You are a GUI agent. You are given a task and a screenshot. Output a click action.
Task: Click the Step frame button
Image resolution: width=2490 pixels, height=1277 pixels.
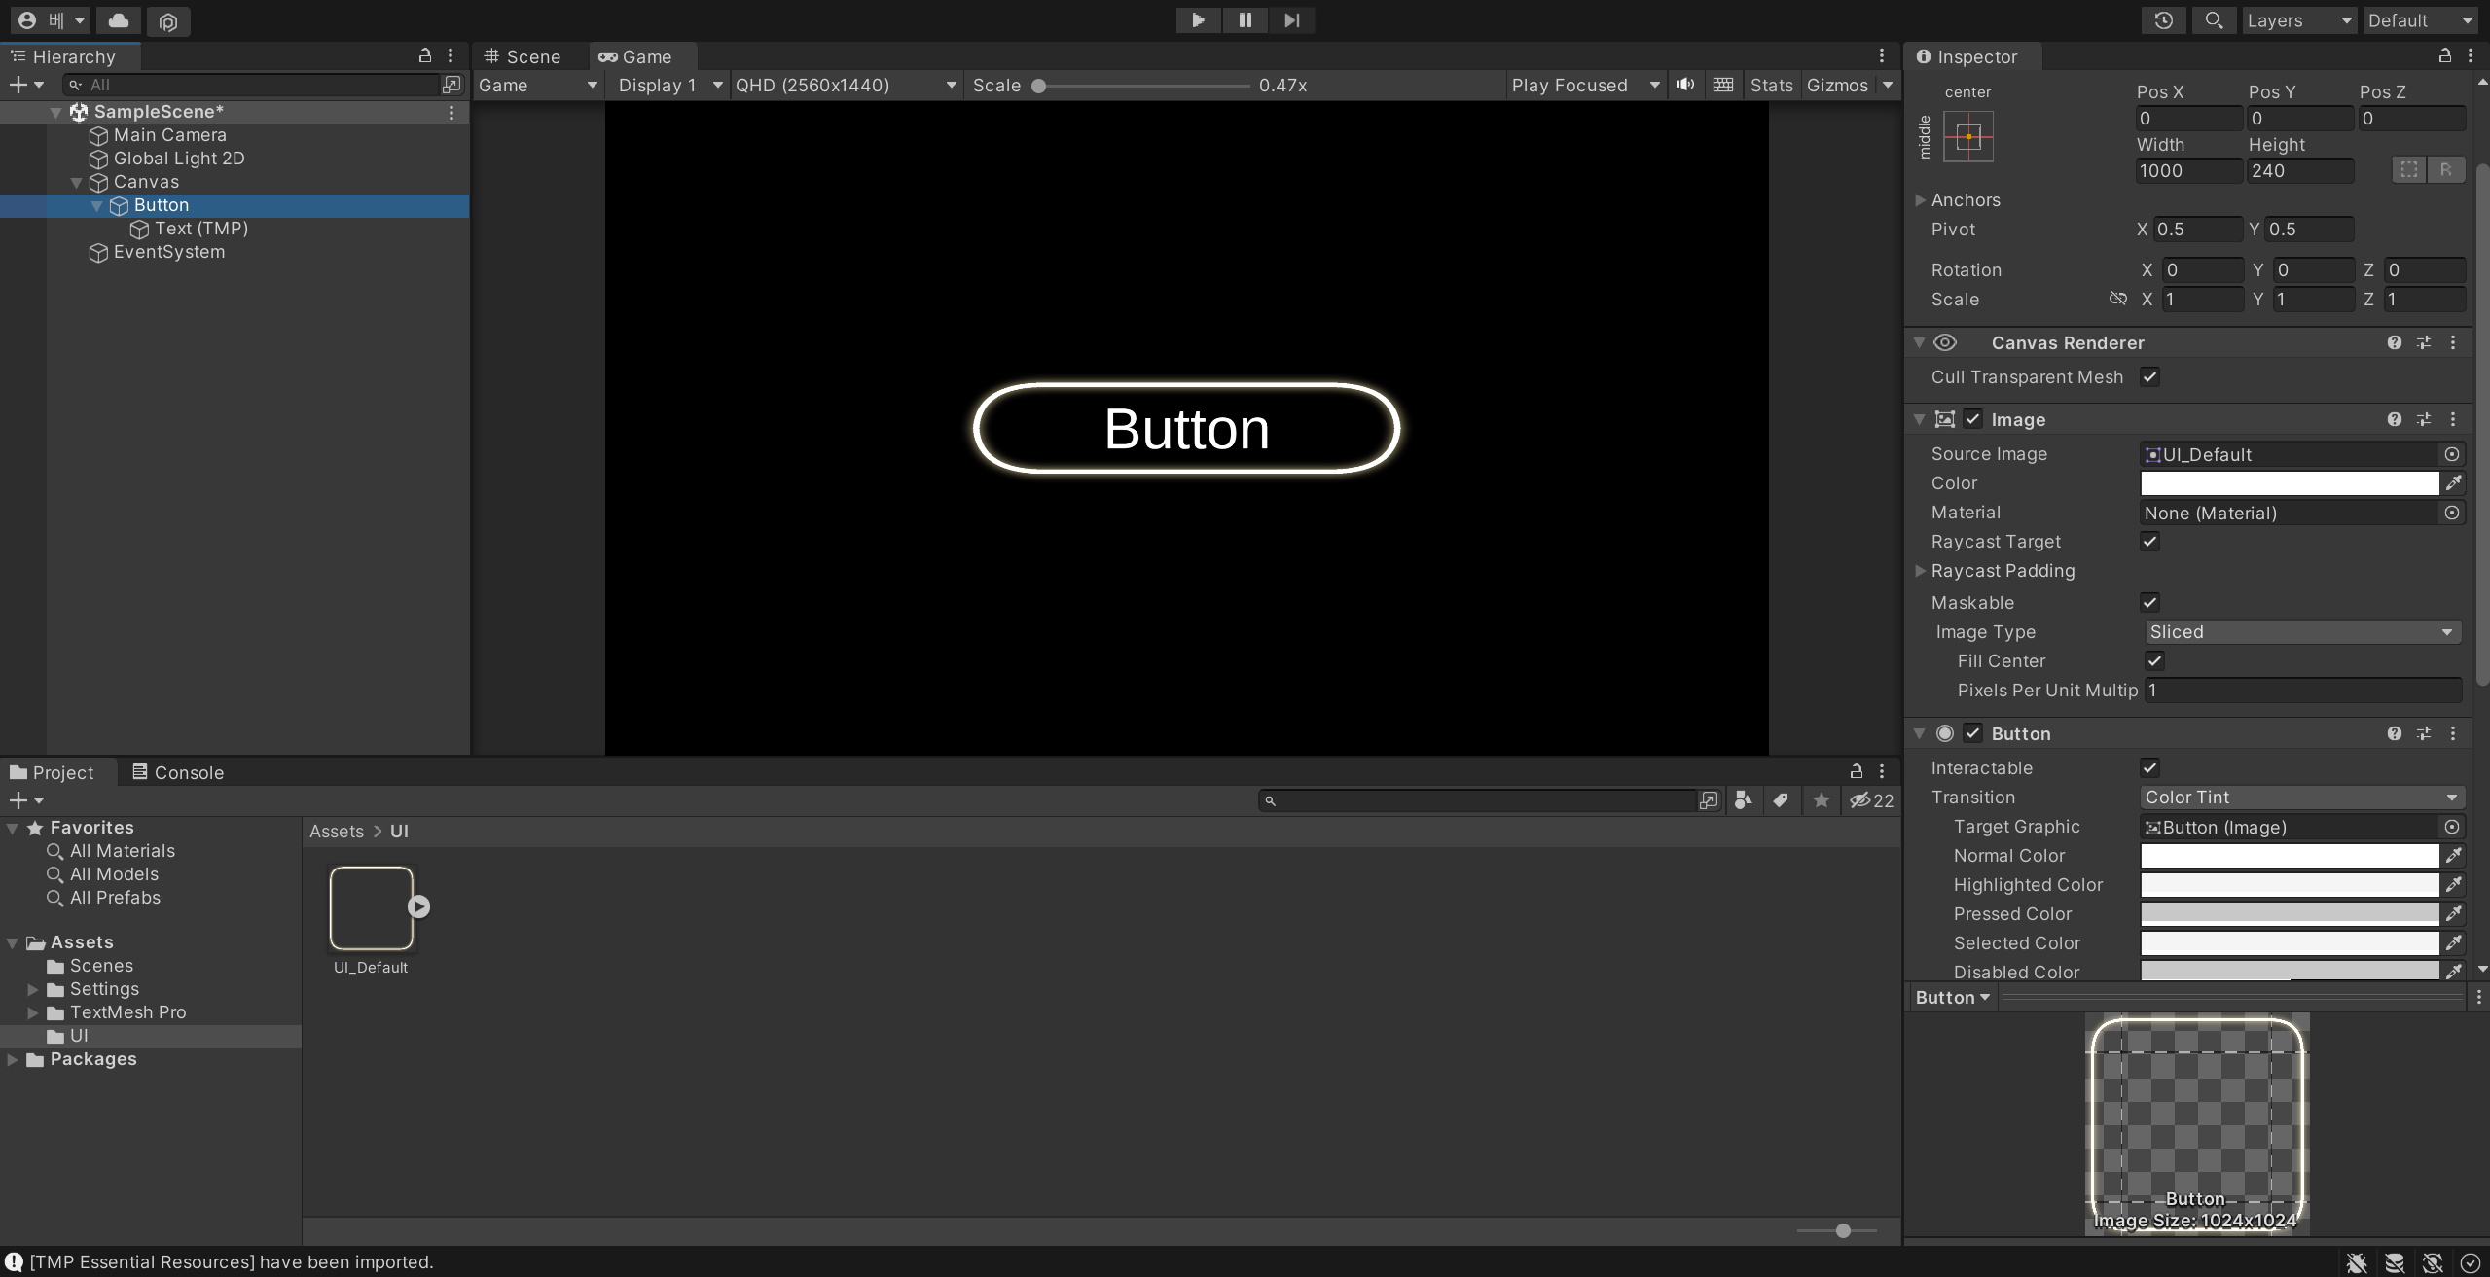(1291, 20)
